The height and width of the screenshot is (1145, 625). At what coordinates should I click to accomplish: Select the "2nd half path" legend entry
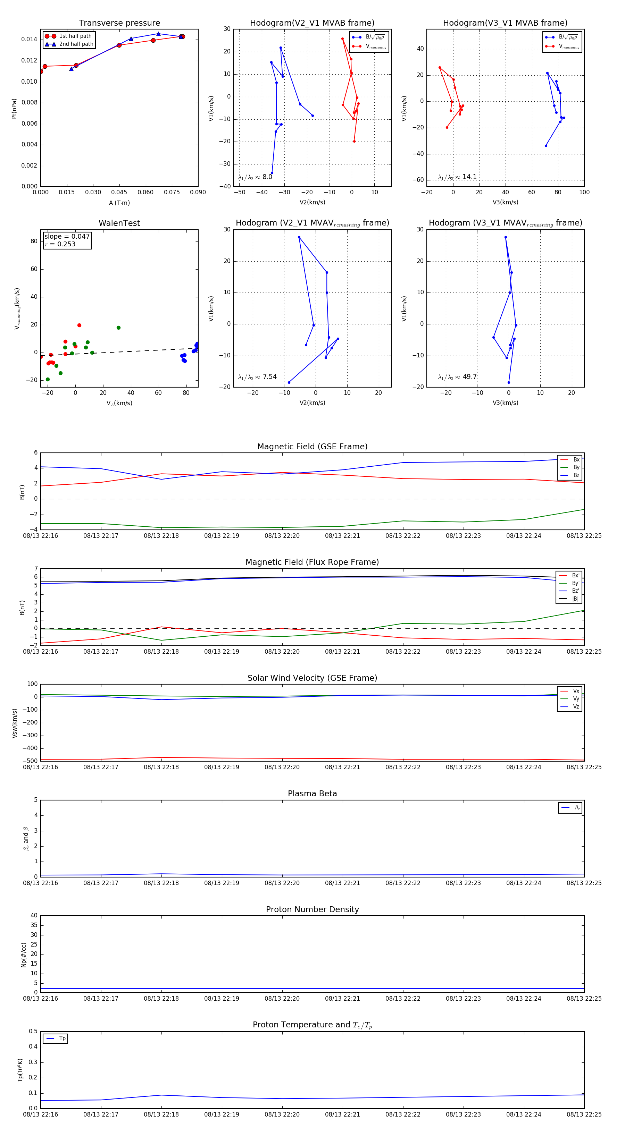click(x=69, y=44)
